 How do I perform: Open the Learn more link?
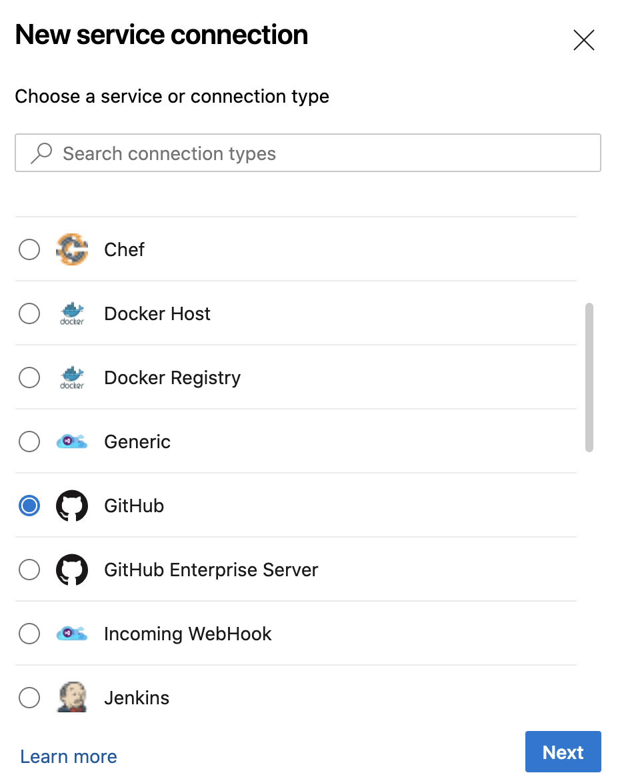(69, 756)
